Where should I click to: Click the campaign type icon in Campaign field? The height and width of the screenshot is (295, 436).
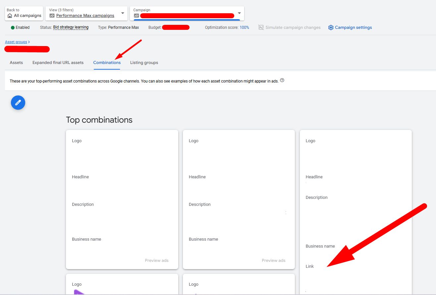click(x=136, y=15)
